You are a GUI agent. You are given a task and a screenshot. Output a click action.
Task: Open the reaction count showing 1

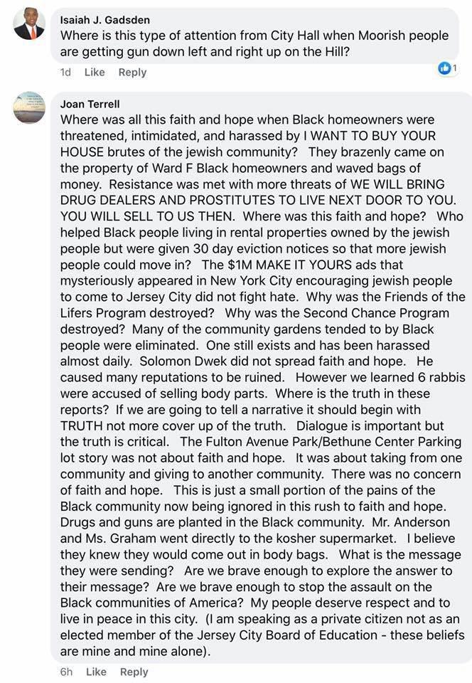[x=455, y=68]
